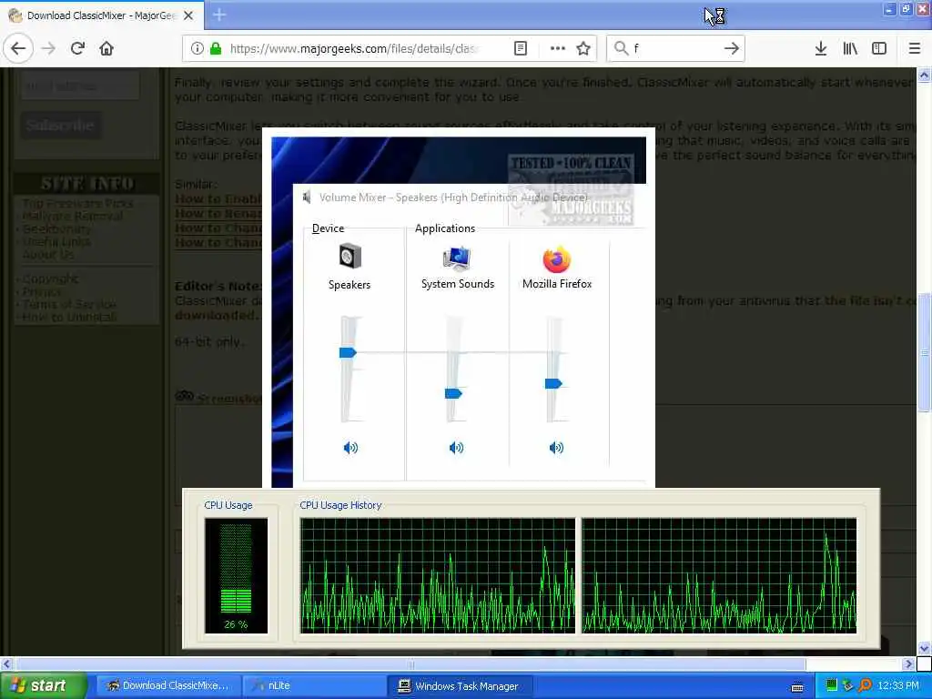Viewport: 932px width, 699px height.
Task: Click the dimmed Subscribe button
Action: (61, 126)
